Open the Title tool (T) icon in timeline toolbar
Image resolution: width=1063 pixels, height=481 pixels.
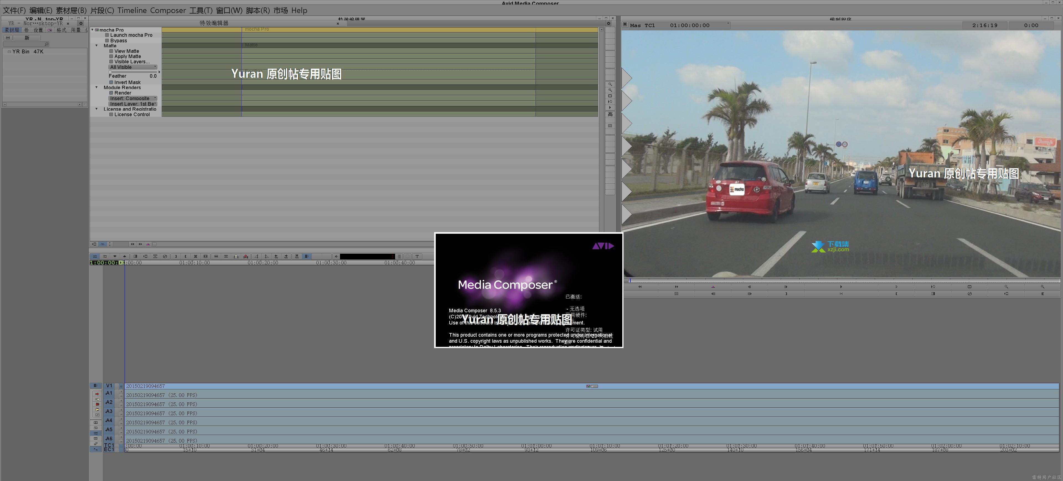[x=417, y=256]
